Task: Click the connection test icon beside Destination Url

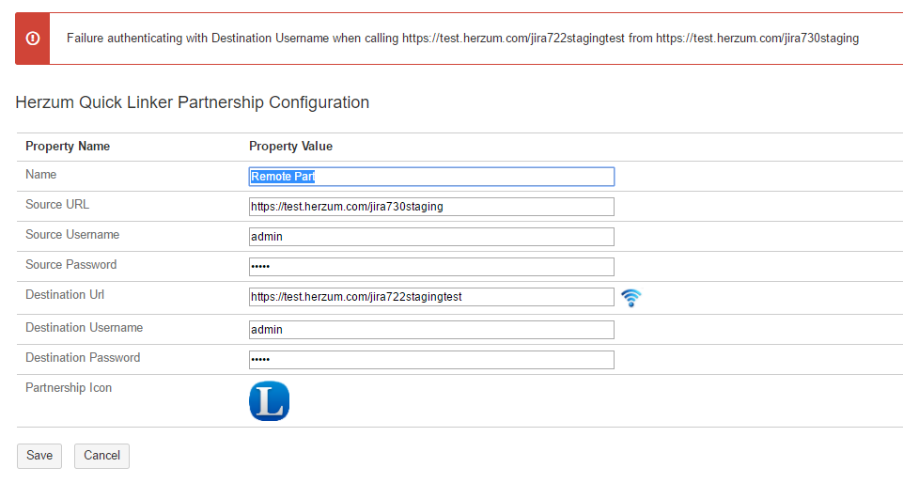Action: [631, 298]
